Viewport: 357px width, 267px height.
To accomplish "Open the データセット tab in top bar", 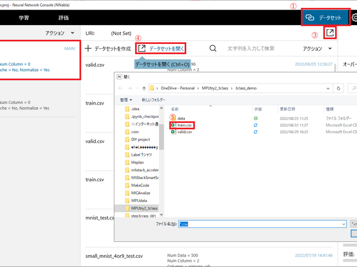I will tap(325, 18).
